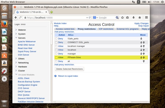Tick the Deny manager rule checkbox
This screenshot has width=165, height=108.
click(56, 53)
